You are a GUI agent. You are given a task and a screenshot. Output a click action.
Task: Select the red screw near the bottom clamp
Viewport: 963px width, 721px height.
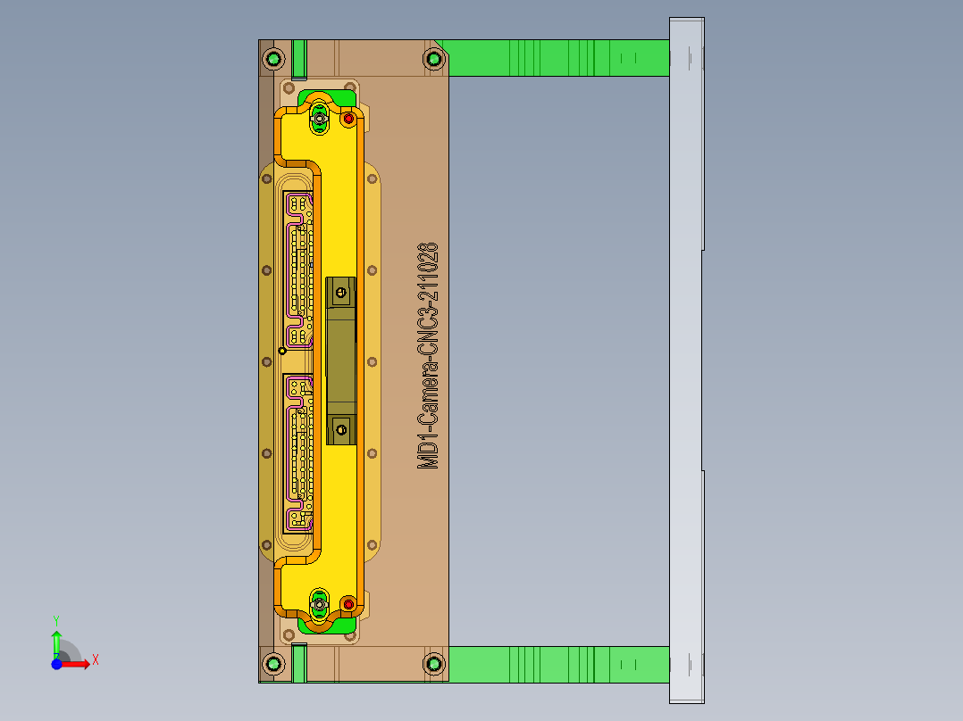[x=348, y=604]
